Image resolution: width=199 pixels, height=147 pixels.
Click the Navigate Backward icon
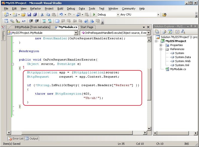pyautogui.click(x=78, y=15)
